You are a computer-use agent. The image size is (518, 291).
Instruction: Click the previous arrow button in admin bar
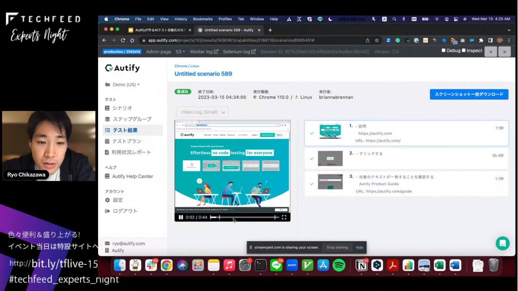(x=491, y=52)
